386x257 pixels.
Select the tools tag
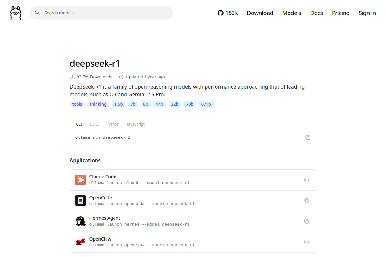pyautogui.click(x=77, y=104)
